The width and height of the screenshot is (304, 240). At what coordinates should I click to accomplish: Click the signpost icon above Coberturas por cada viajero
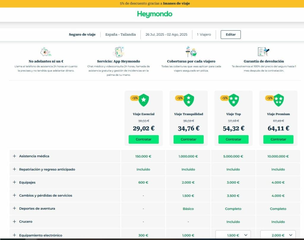[191, 52]
